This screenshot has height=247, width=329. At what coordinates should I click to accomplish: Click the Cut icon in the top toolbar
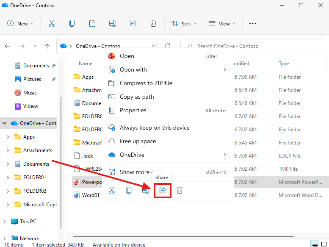pyautogui.click(x=51, y=23)
